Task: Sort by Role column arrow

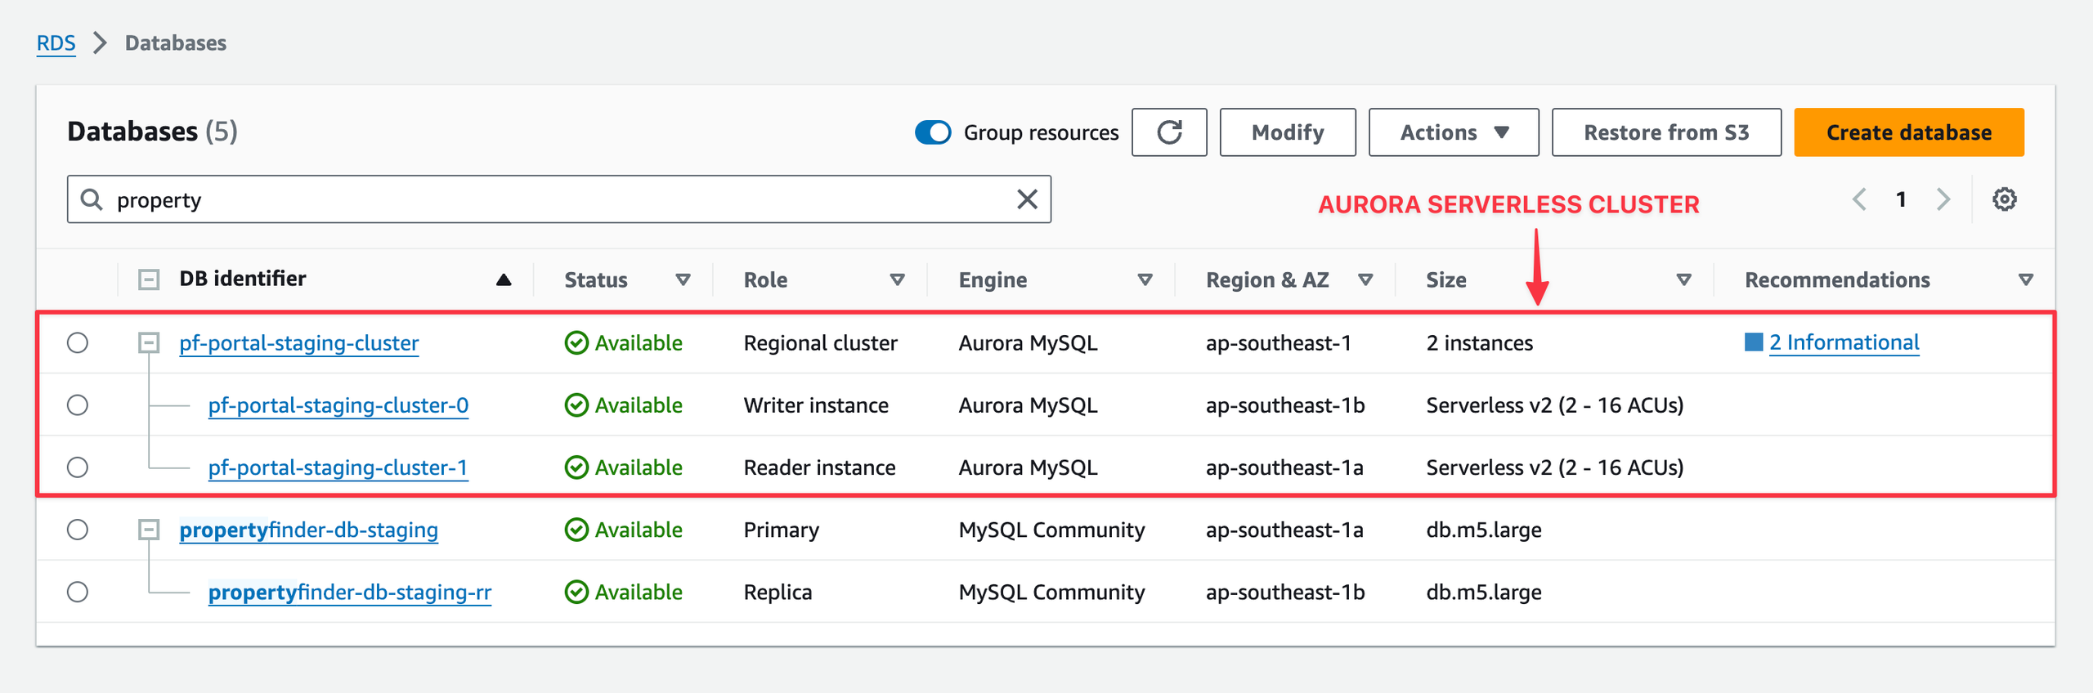Action: (x=897, y=280)
